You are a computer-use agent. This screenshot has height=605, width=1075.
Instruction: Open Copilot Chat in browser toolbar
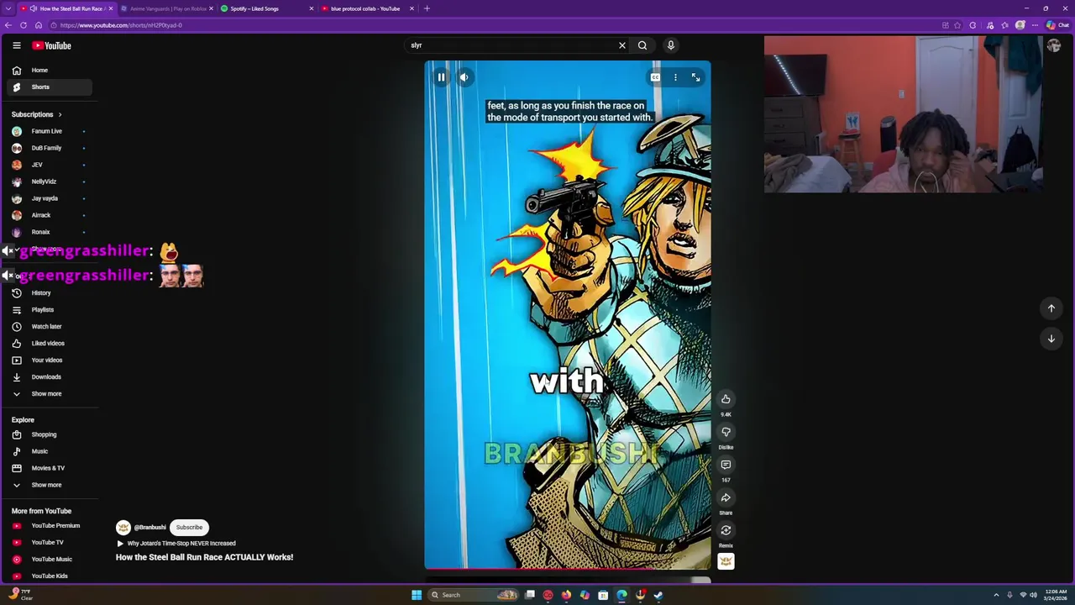(x=1057, y=25)
